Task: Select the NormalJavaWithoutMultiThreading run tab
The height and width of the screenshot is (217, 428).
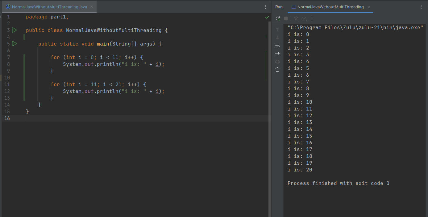Action: 330,7
